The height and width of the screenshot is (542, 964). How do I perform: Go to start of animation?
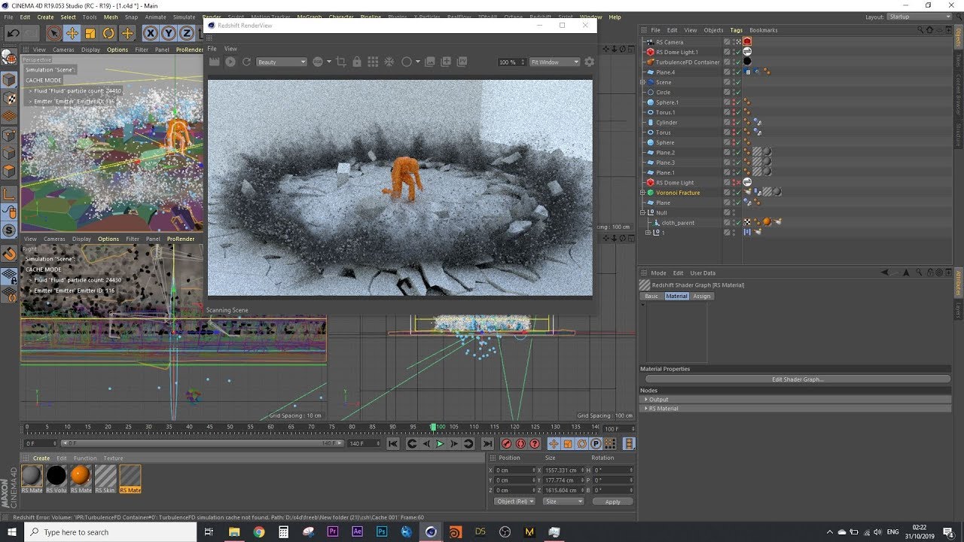392,444
